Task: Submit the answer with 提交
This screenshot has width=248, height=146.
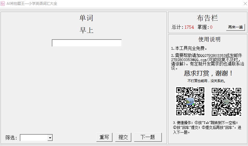Action: point(123,137)
